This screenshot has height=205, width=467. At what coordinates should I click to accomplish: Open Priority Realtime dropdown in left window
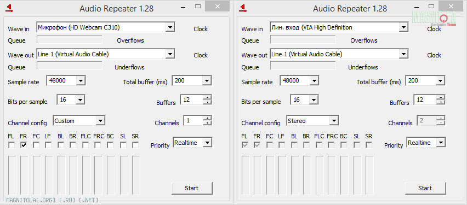207,143
